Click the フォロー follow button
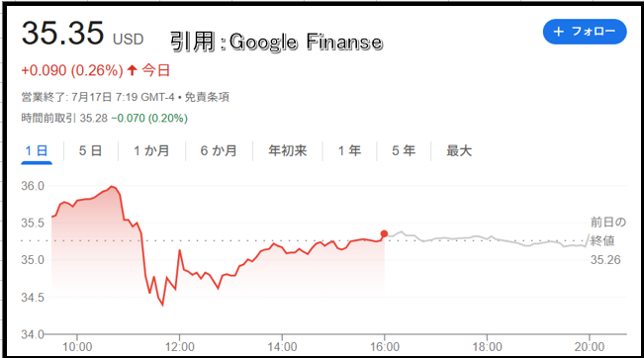644x358 pixels. 585,32
